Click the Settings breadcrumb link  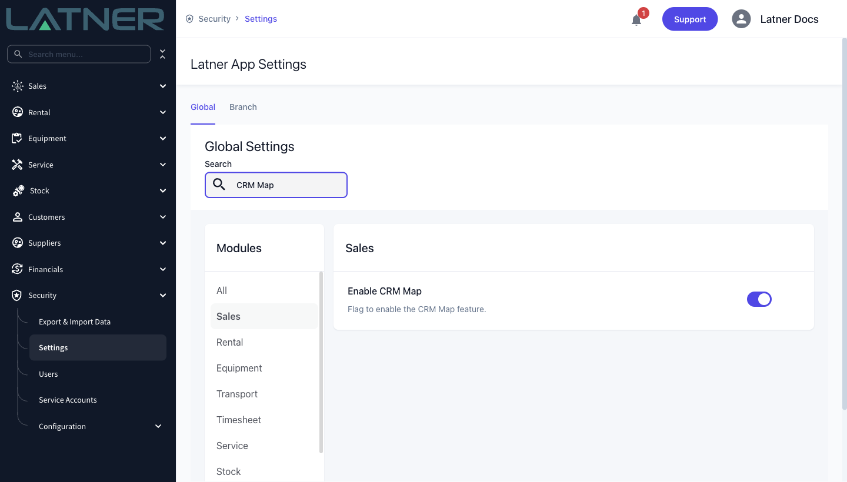tap(261, 19)
